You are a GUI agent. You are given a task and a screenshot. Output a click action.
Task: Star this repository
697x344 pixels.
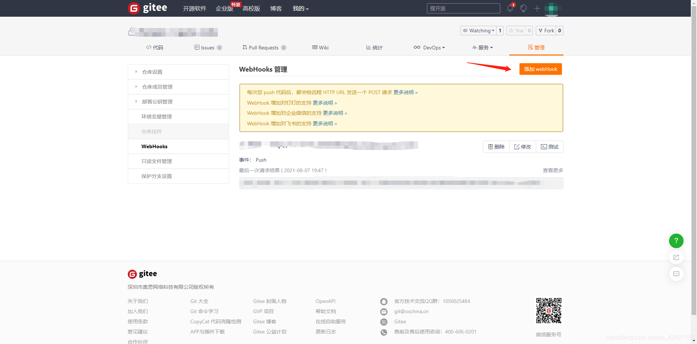coord(516,31)
